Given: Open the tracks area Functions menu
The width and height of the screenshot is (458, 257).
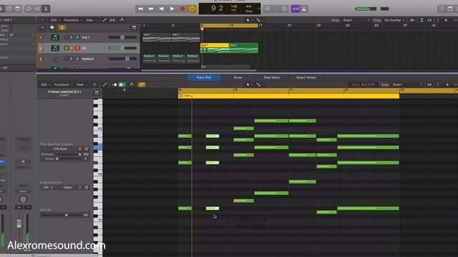Looking at the screenshot, I should (72, 20).
